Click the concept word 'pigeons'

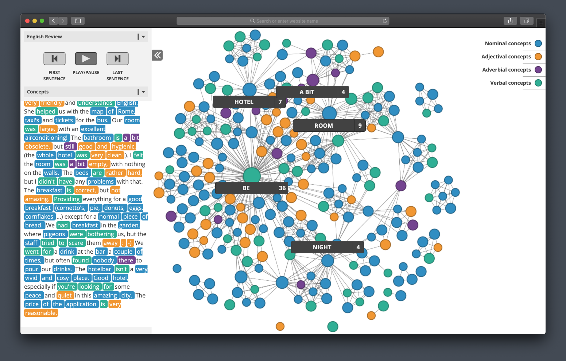(54, 234)
